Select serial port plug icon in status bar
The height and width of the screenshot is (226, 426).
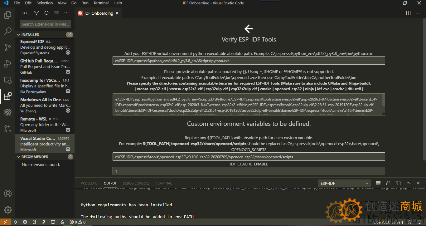click(16, 222)
